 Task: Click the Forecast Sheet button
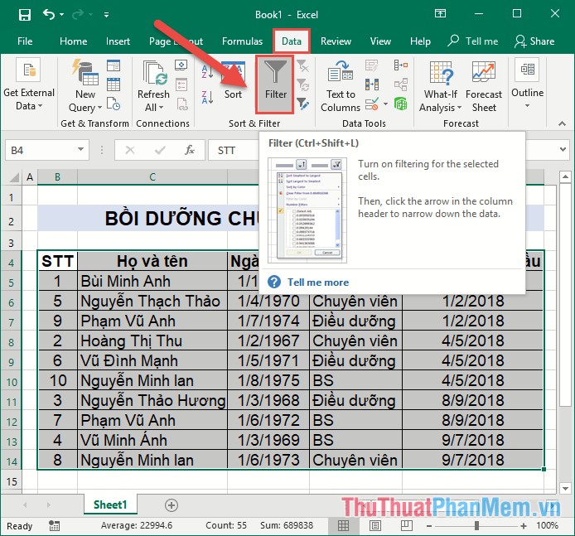(x=484, y=86)
